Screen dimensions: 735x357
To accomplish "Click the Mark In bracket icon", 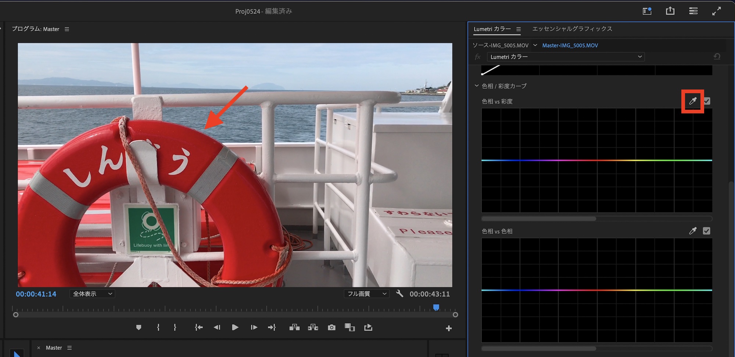I will pyautogui.click(x=158, y=327).
